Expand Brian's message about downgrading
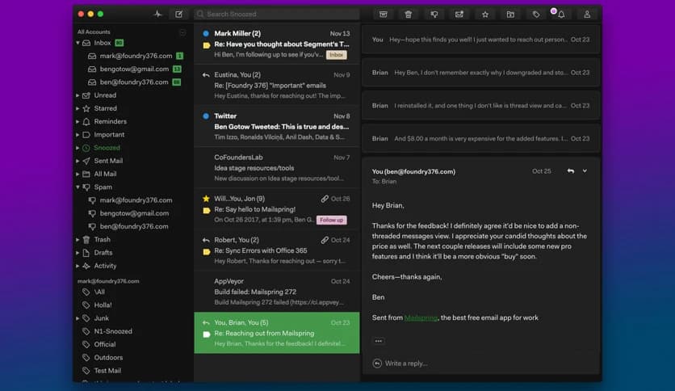Screen dimensions: 675x391 [481, 73]
